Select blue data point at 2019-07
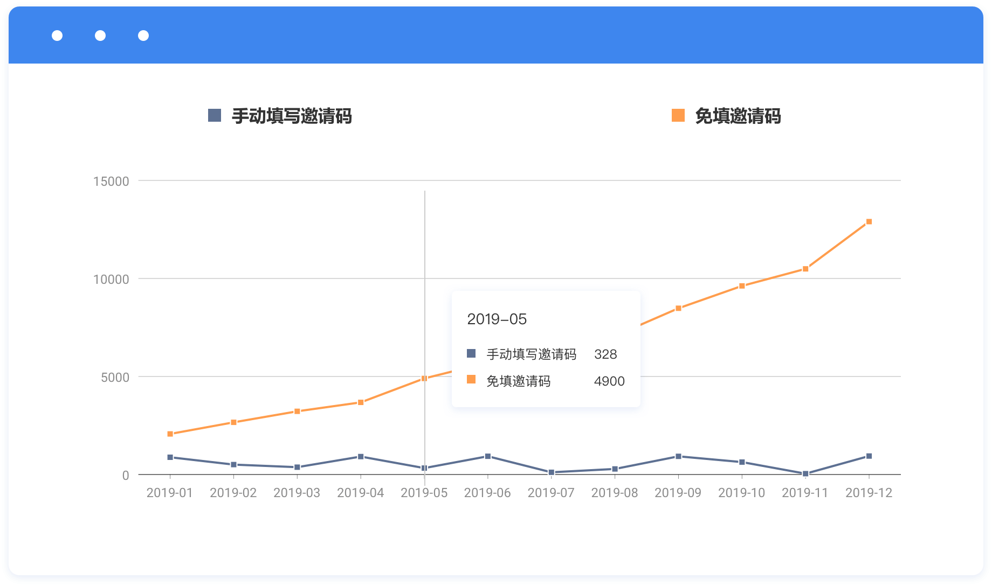The image size is (992, 586). click(551, 472)
